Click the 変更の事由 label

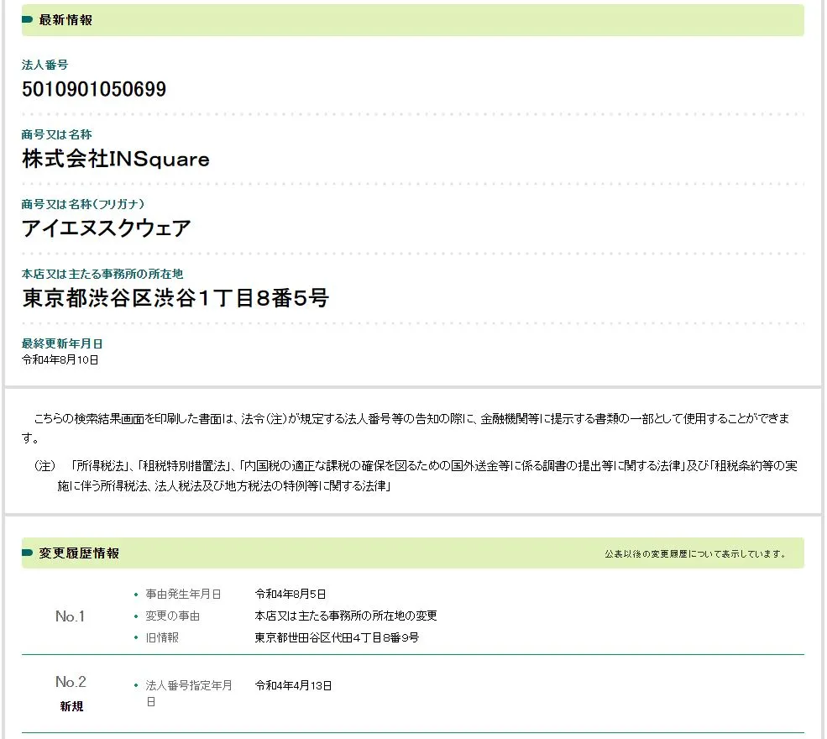[x=172, y=616]
